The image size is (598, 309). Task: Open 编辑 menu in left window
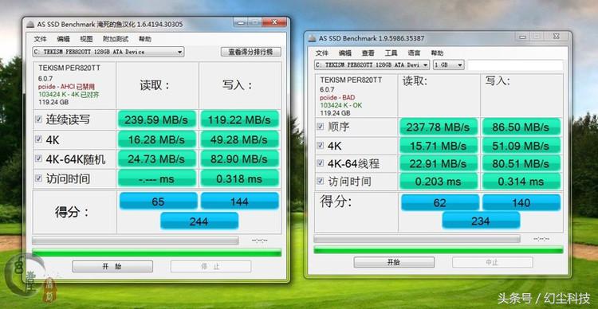click(63, 39)
